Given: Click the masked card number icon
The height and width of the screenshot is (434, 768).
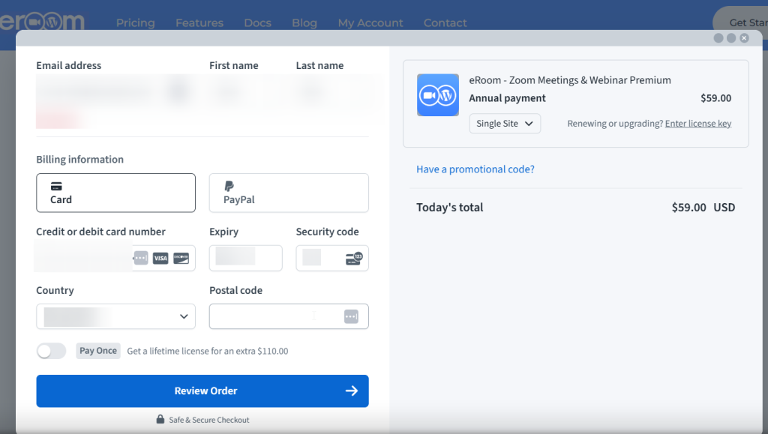Looking at the screenshot, I should pos(140,258).
